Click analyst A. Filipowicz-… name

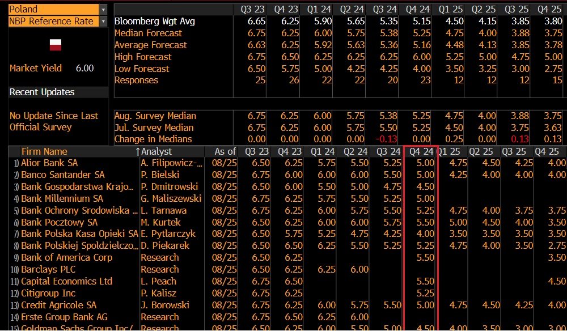coord(171,163)
